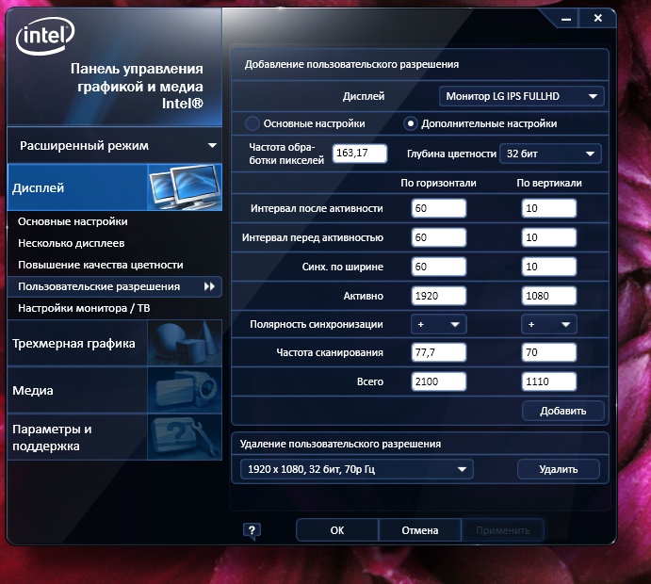
Task: Open Основные настройки in the sidebar
Action: 73,221
